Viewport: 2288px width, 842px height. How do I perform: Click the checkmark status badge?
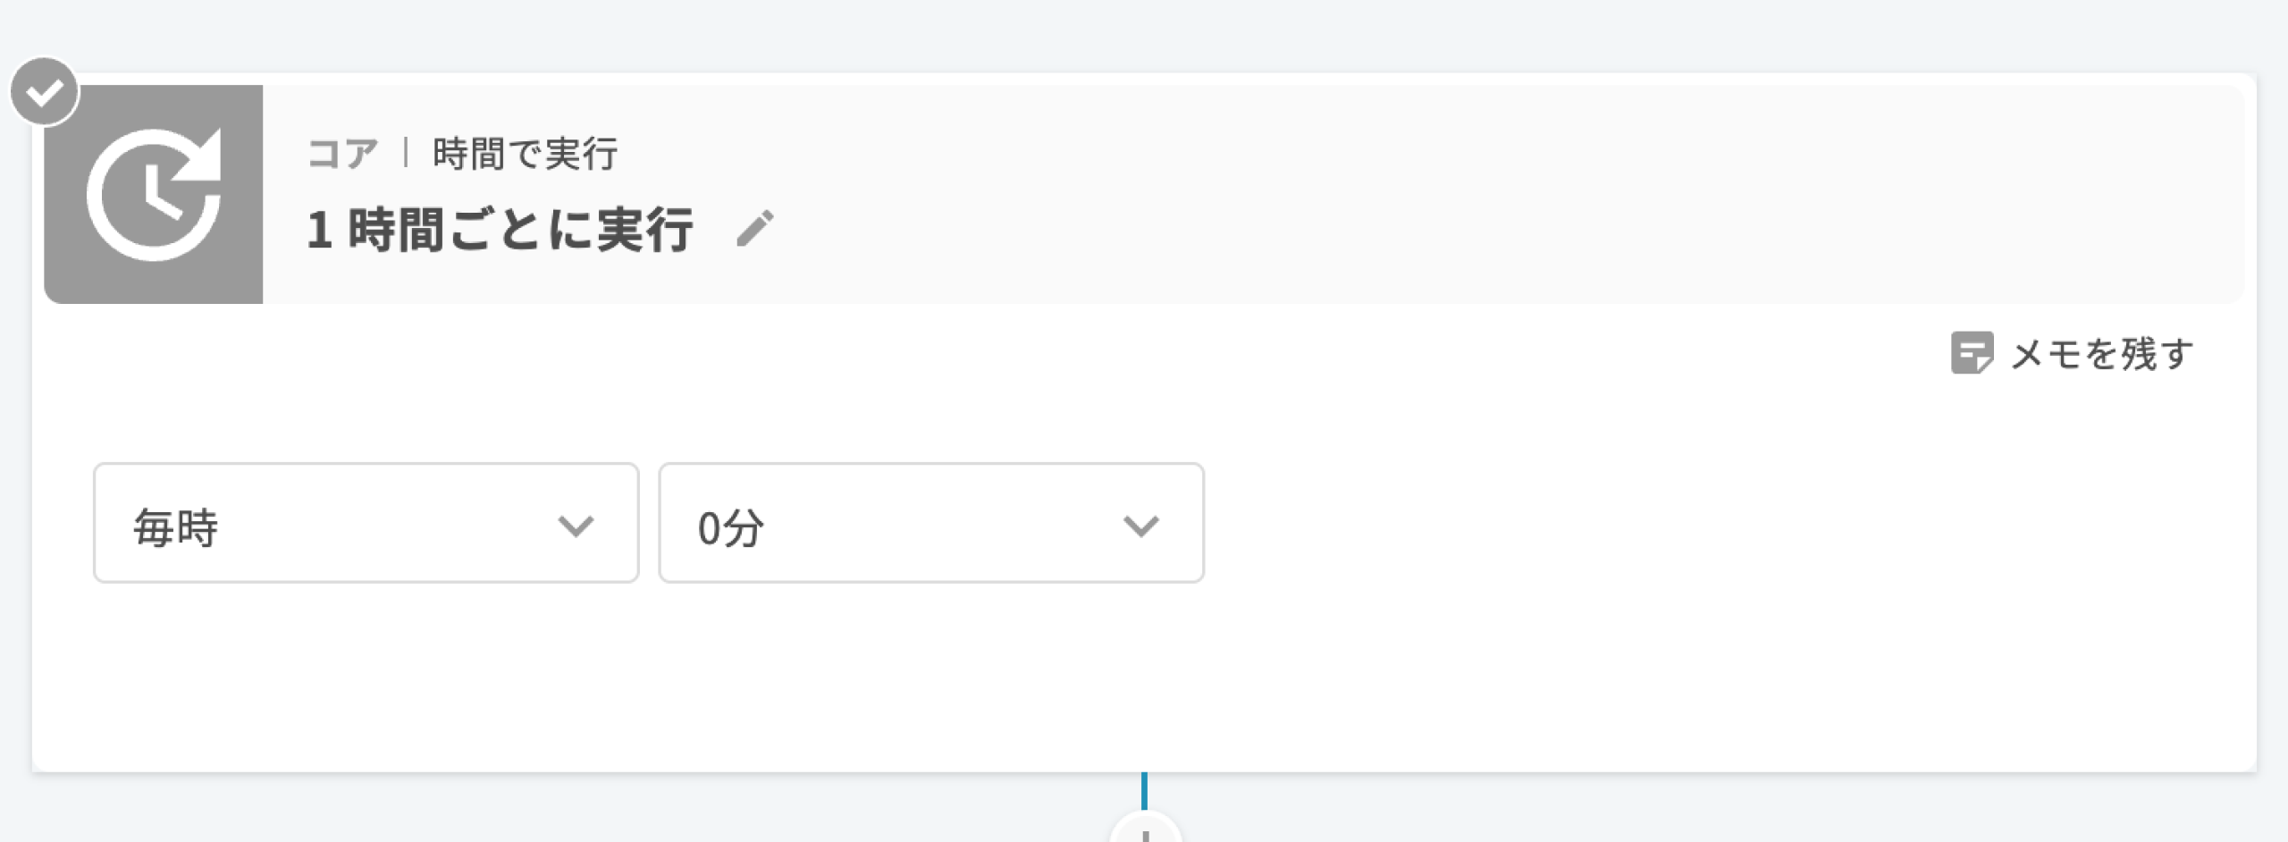click(x=44, y=92)
